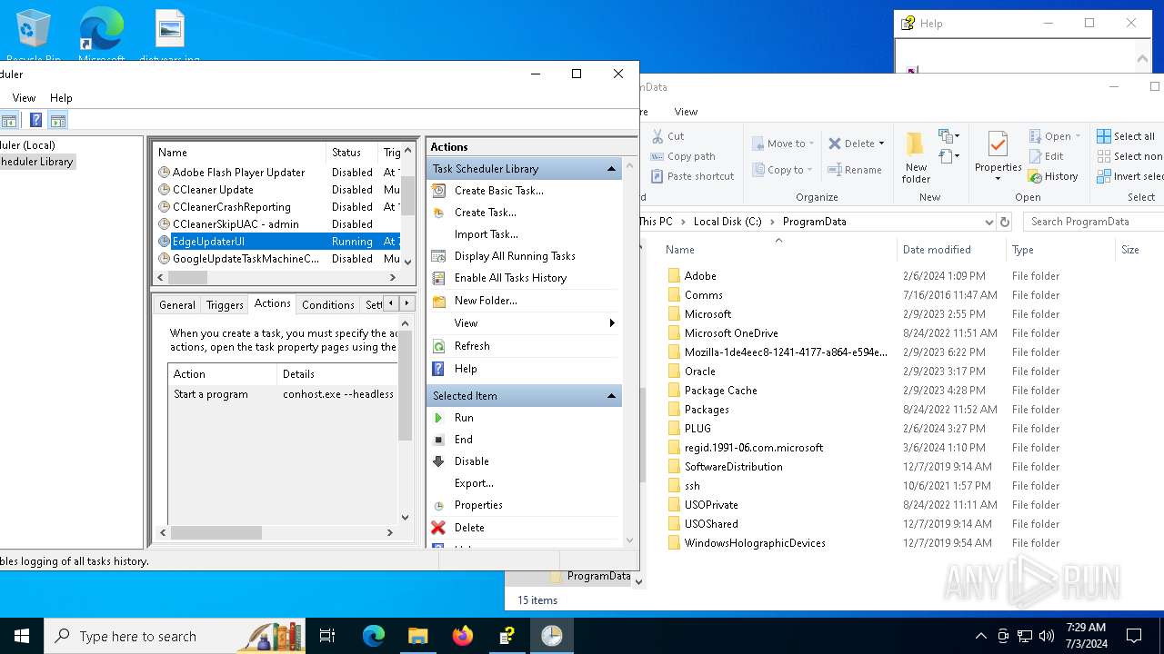Open the Windows Start menu
1164x654 pixels.
[22, 636]
